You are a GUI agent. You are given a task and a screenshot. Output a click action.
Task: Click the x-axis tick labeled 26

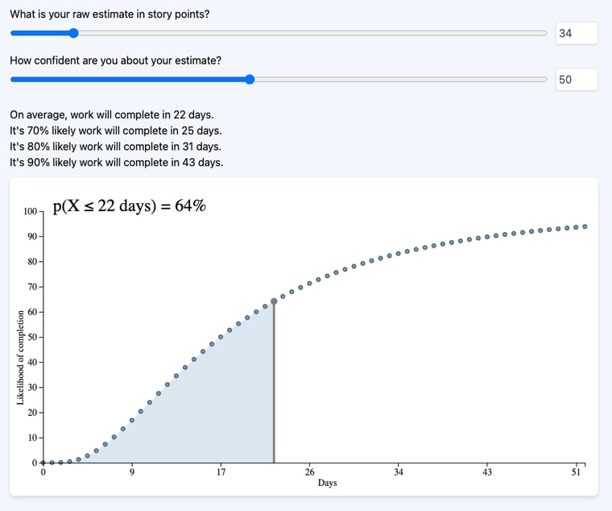[309, 472]
